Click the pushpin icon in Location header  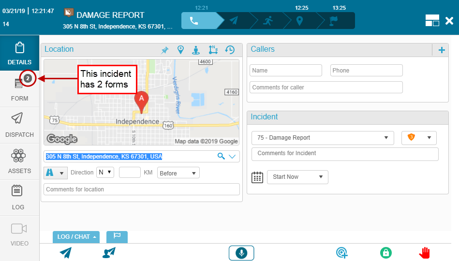[x=165, y=50]
